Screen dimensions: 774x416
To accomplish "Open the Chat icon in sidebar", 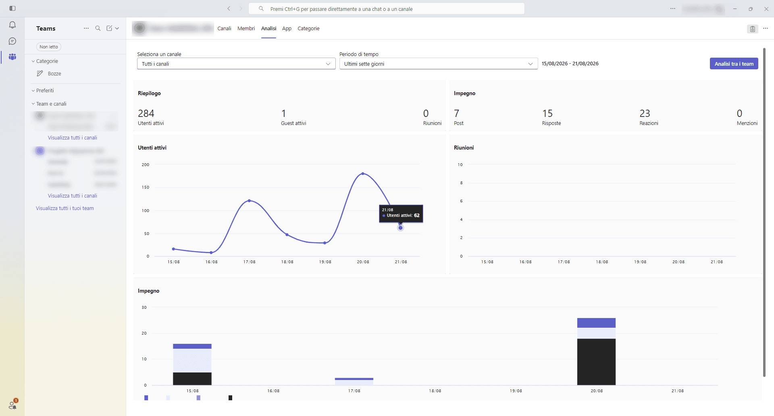I will 12,41.
